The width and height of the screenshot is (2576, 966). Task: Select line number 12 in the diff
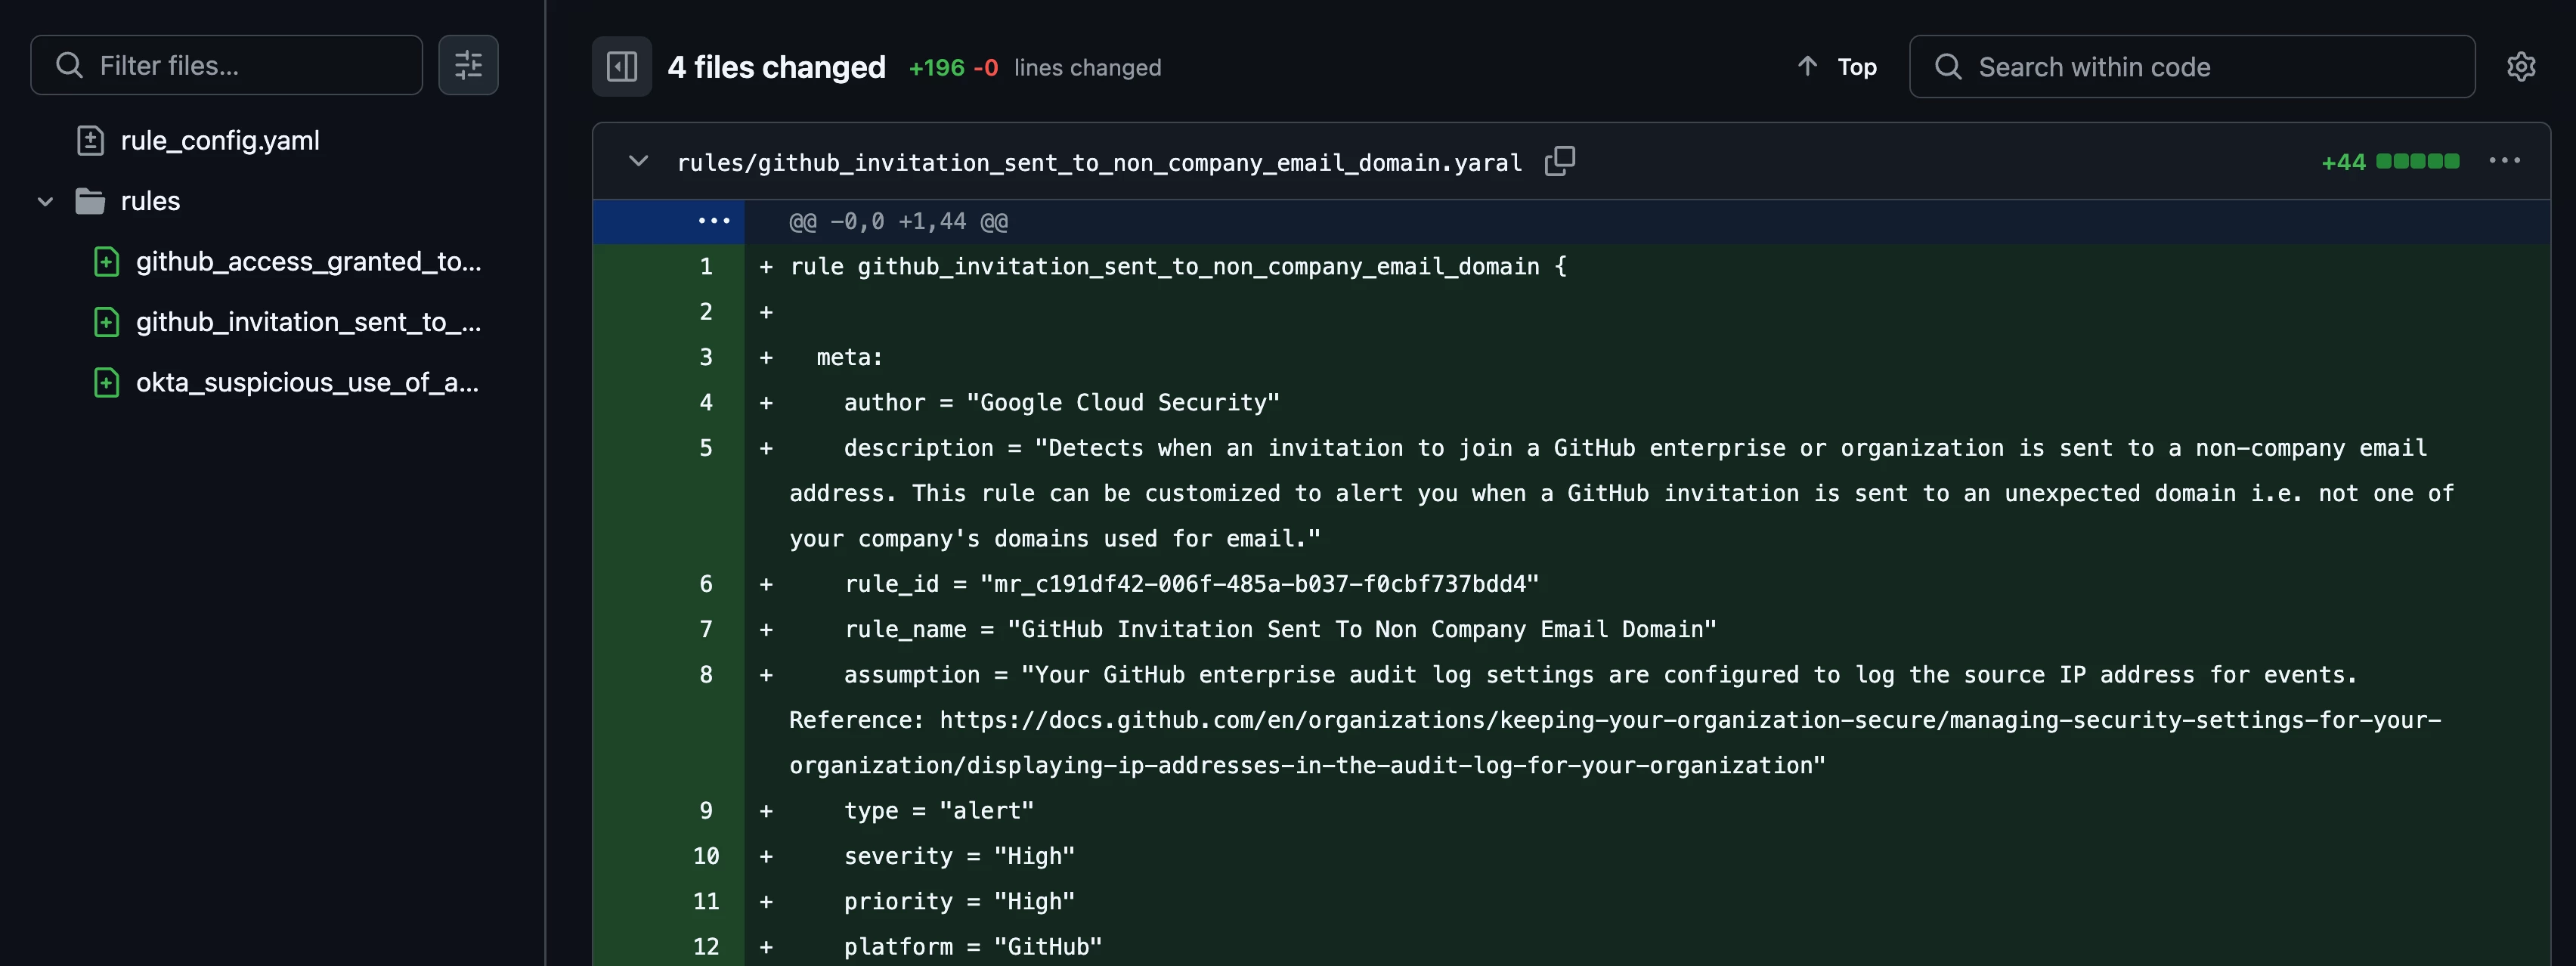pos(706,947)
